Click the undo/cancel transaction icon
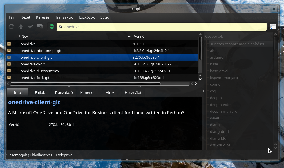Image resolution: width=284 pixels, height=168 pixels. click(40, 26)
